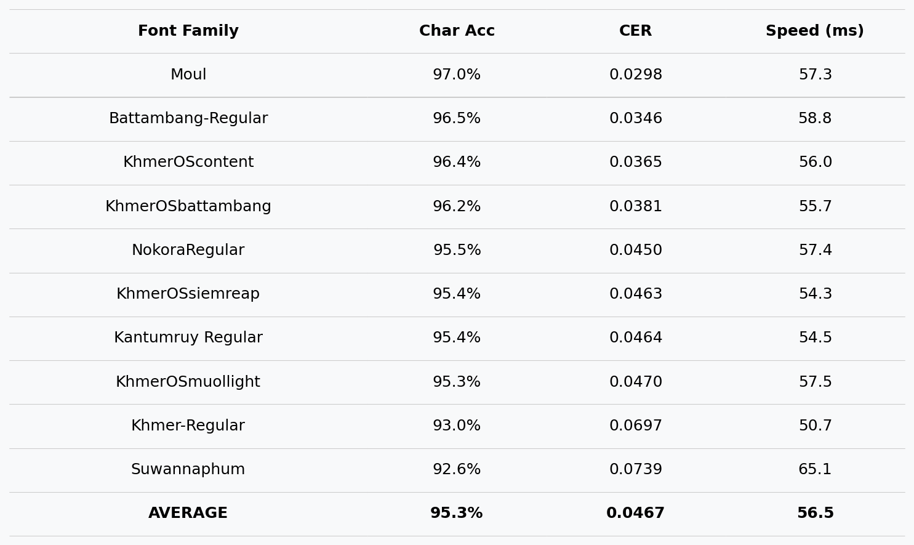This screenshot has height=545, width=914.
Task: Select the KhmerOScontent row name
Action: point(188,163)
